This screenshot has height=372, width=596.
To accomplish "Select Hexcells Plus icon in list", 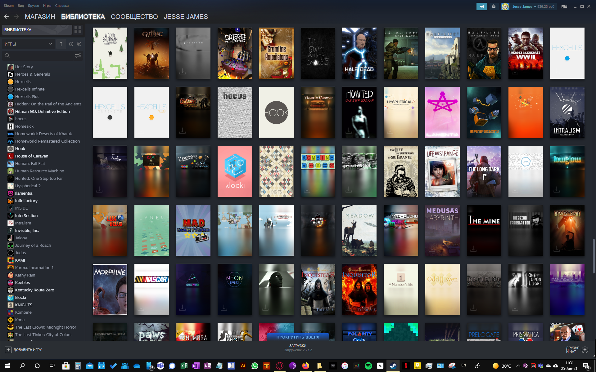I will click(11, 97).
